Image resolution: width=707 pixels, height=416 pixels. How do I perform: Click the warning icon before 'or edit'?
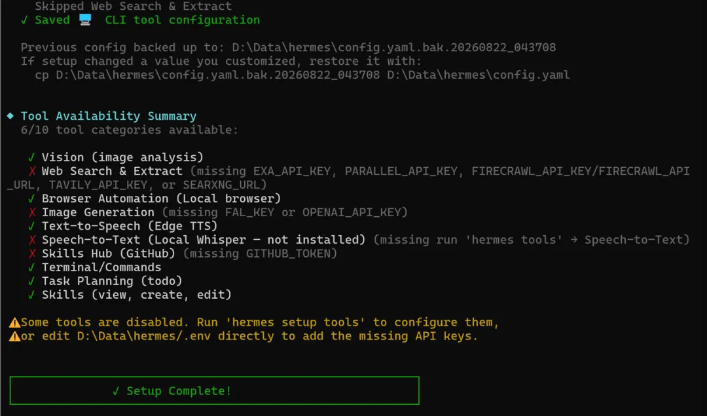point(14,337)
